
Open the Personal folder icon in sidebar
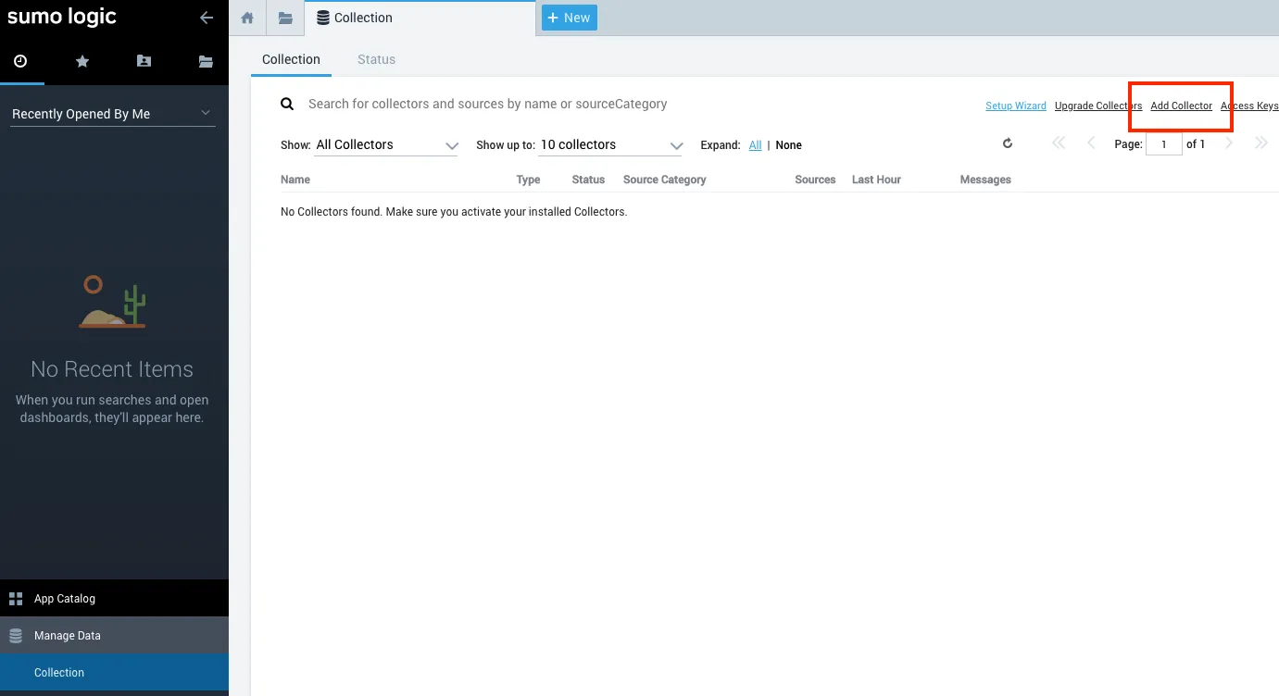tap(144, 61)
